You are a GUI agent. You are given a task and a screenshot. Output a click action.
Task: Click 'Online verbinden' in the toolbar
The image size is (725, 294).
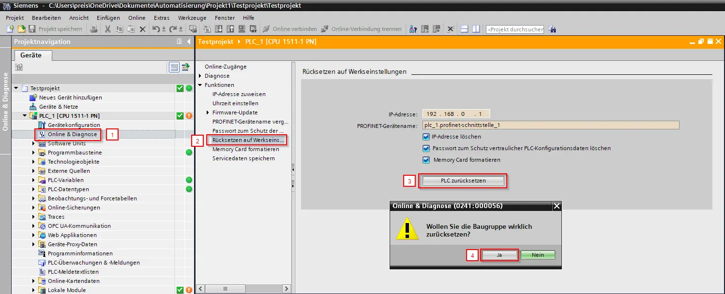pyautogui.click(x=289, y=29)
